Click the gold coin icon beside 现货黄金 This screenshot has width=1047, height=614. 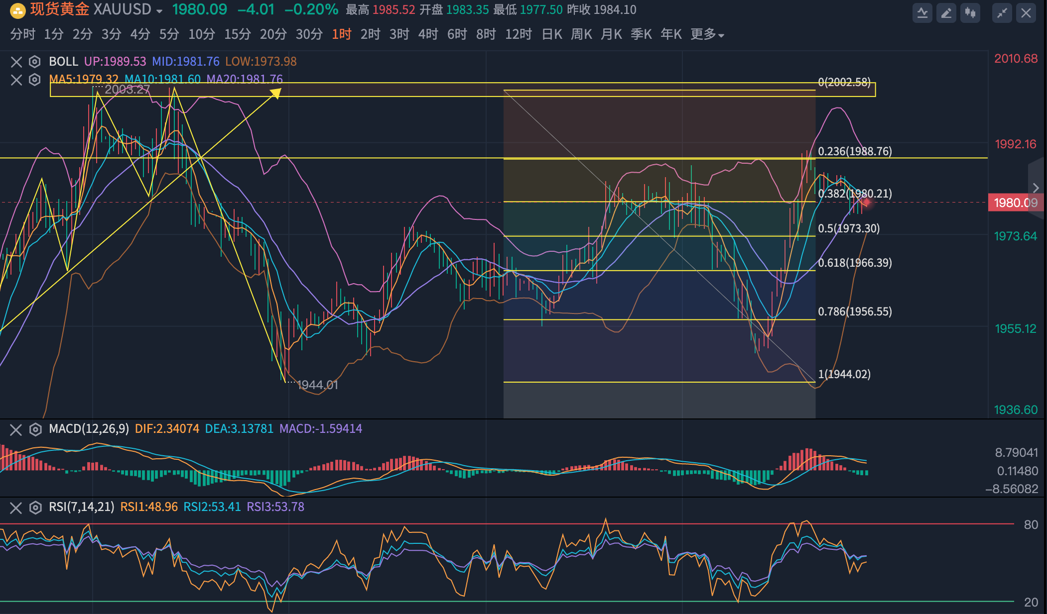[x=17, y=10]
